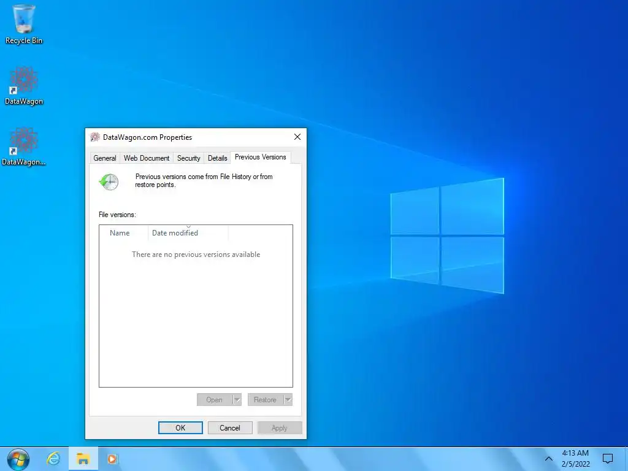Click the previous versions clock icon
628x471 pixels.
coord(109,182)
